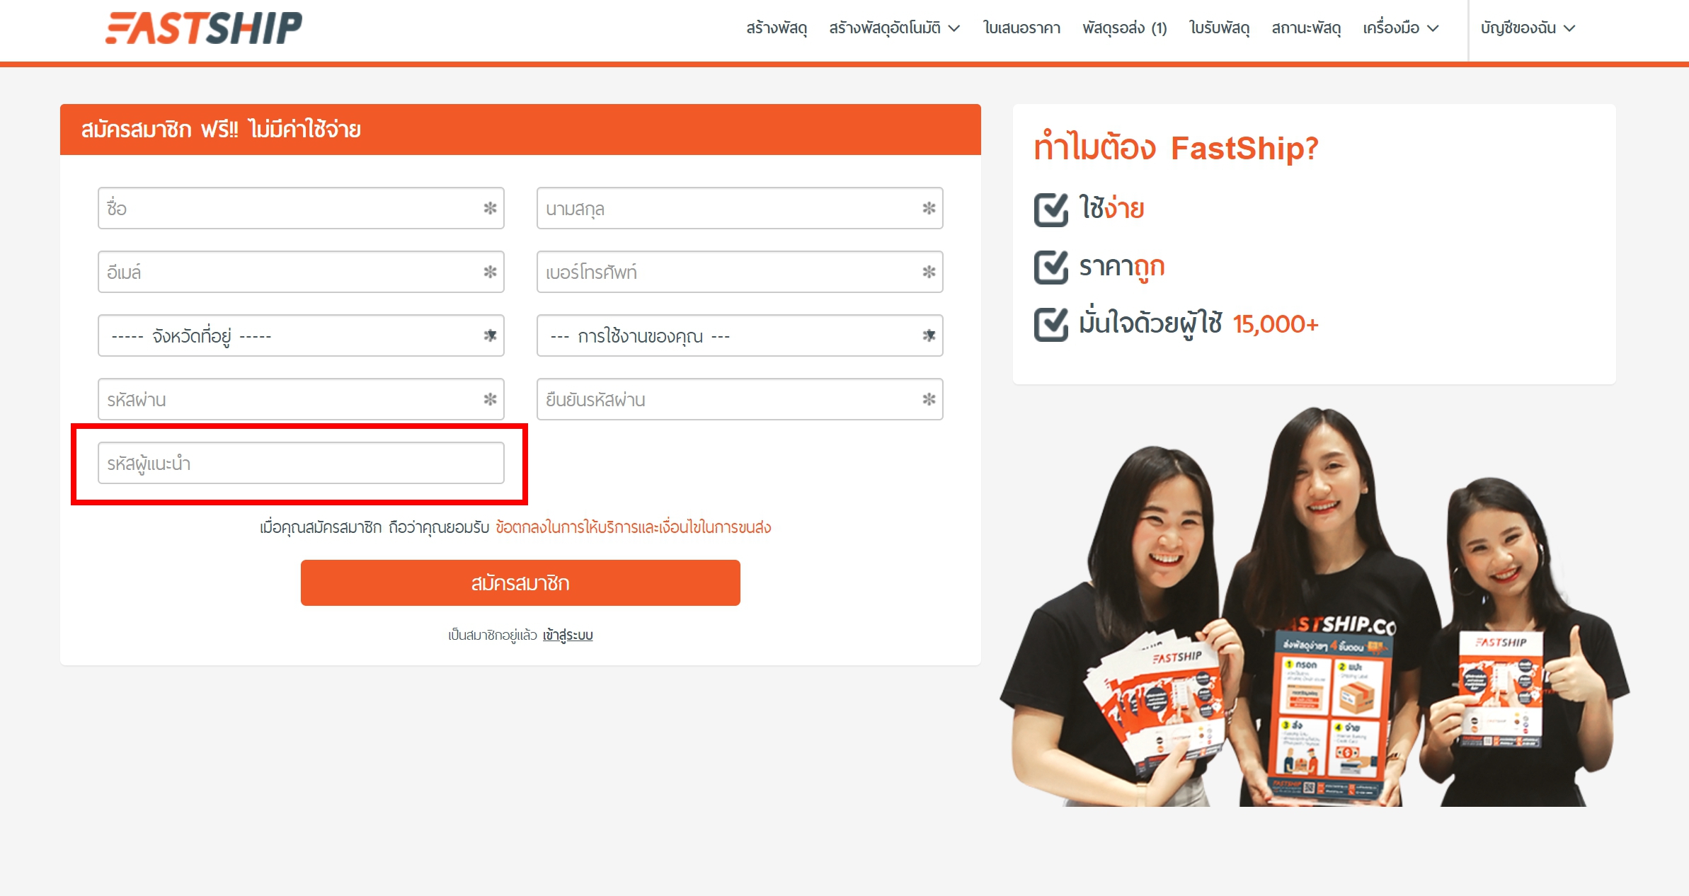The image size is (1689, 896).
Task: Open the สร้างพัสดุ menu item
Action: coord(777,28)
